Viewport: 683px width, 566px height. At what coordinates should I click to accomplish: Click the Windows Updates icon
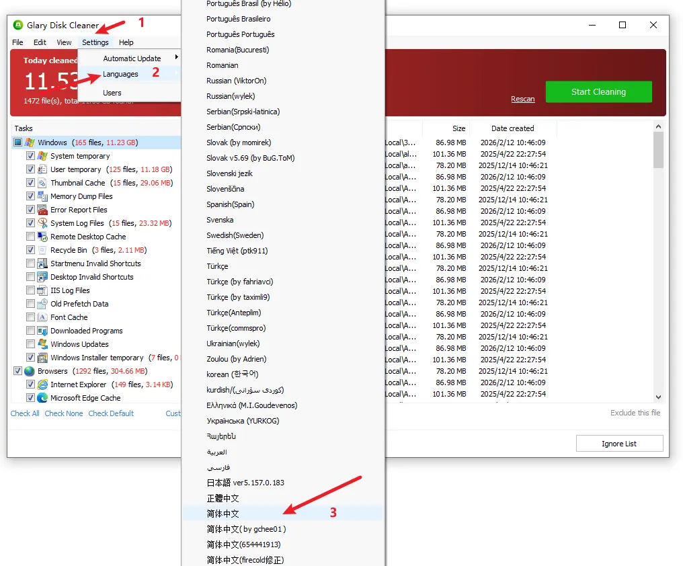coord(42,344)
